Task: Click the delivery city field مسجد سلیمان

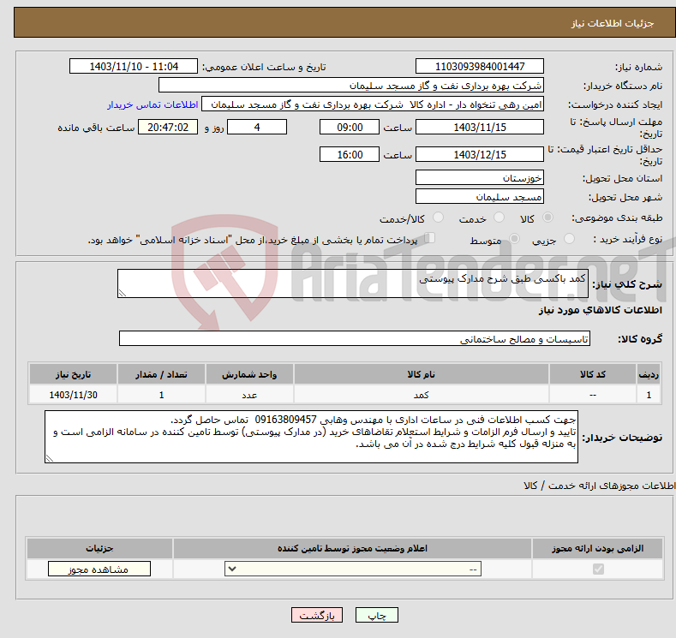Action: (x=480, y=196)
